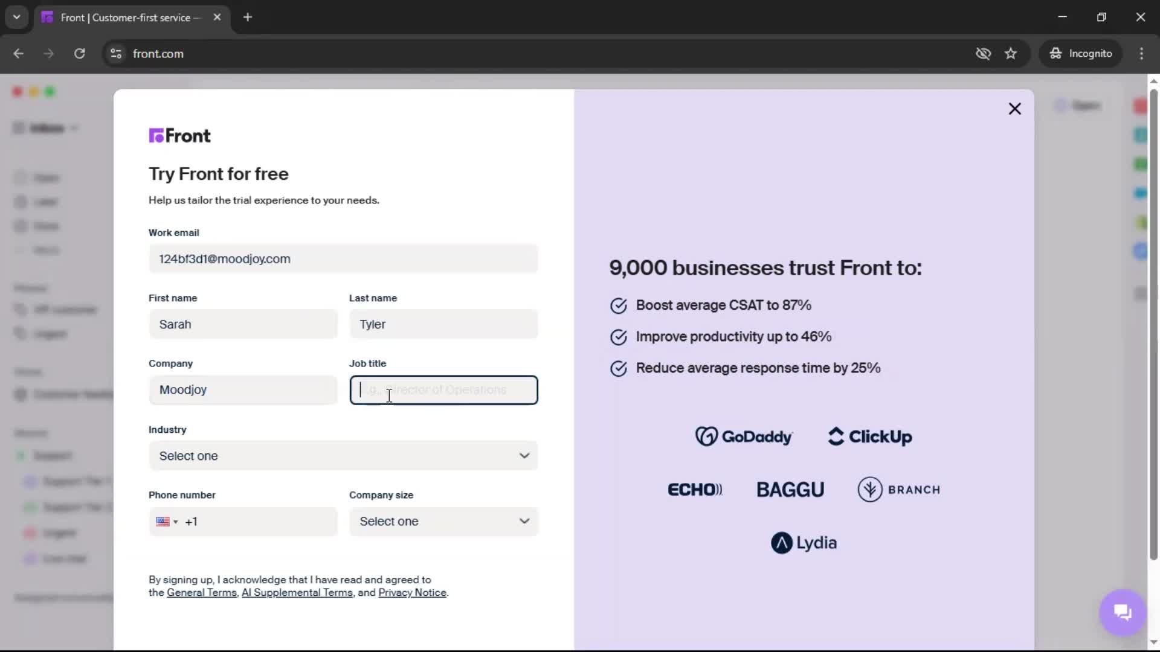The image size is (1160, 652).
Task: Close the Try Front for free modal
Action: [1014, 109]
